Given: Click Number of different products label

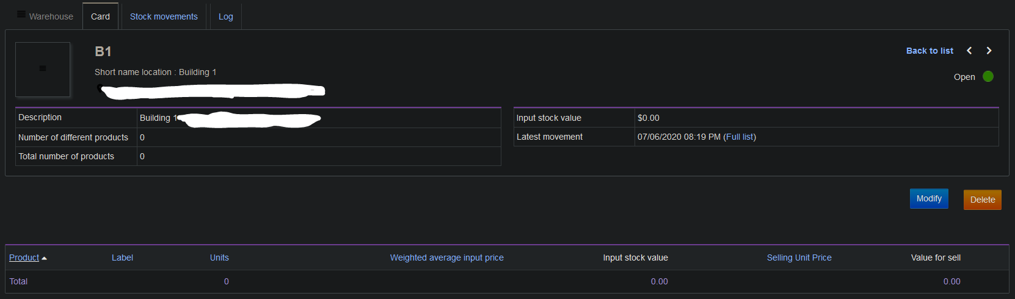Looking at the screenshot, I should 73,137.
